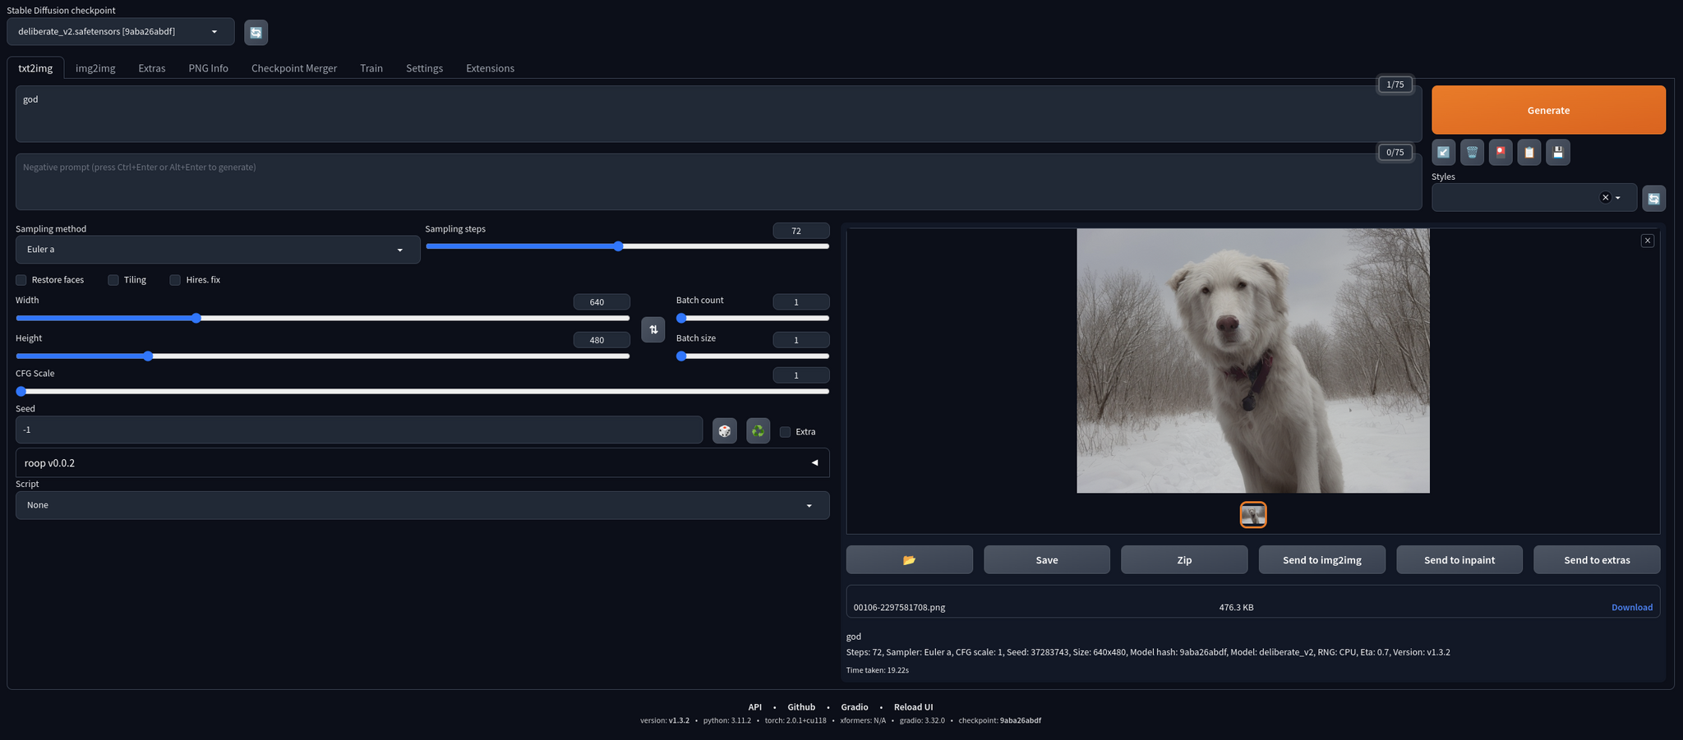Image resolution: width=1683 pixels, height=740 pixels.
Task: Enable the Restore faces checkbox
Action: pos(21,280)
